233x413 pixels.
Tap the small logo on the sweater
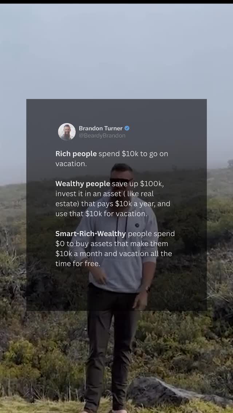[137, 225]
